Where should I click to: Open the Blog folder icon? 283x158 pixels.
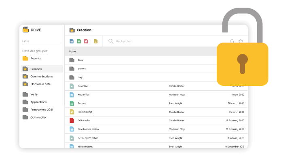[72, 60]
